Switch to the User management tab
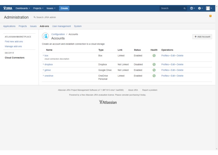Screen dimensions: 218x155 click(x=61, y=26)
